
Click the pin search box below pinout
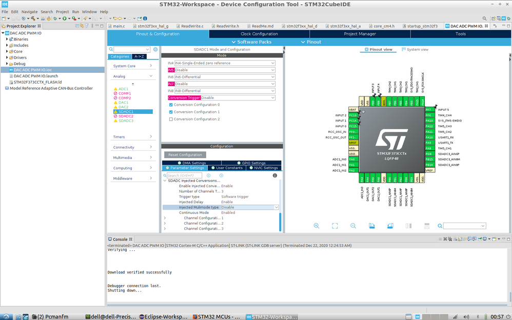(464, 226)
